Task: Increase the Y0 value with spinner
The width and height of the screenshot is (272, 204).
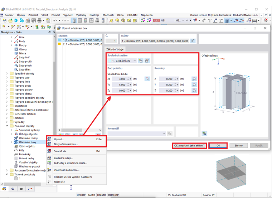Action: click(x=128, y=84)
